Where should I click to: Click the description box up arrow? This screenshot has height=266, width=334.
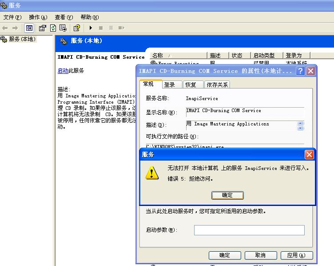[x=300, y=123]
